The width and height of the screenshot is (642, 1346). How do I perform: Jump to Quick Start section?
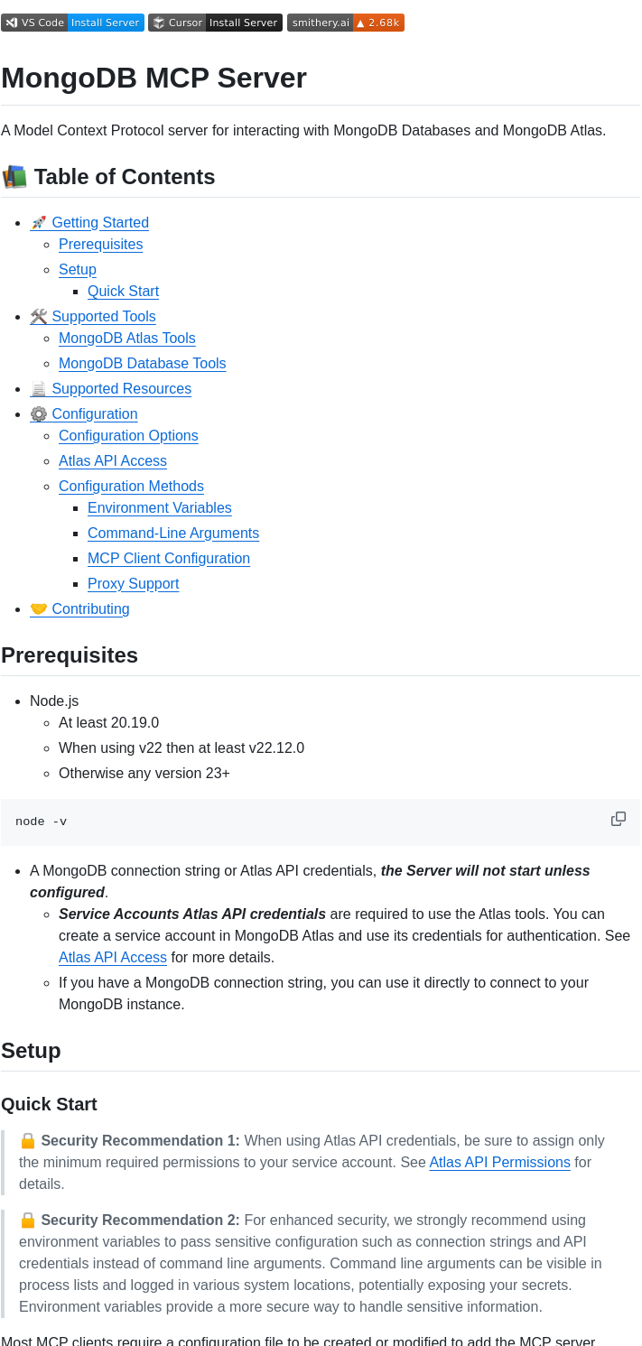123,291
